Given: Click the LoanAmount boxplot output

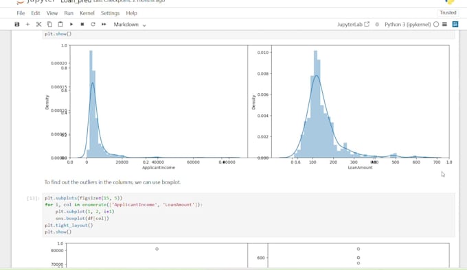Looking at the screenshot, I should coord(358,256).
